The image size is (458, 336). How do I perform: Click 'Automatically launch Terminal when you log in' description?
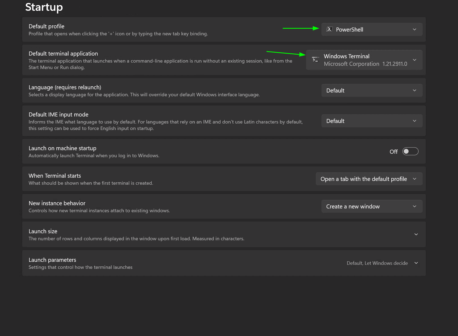(x=94, y=156)
